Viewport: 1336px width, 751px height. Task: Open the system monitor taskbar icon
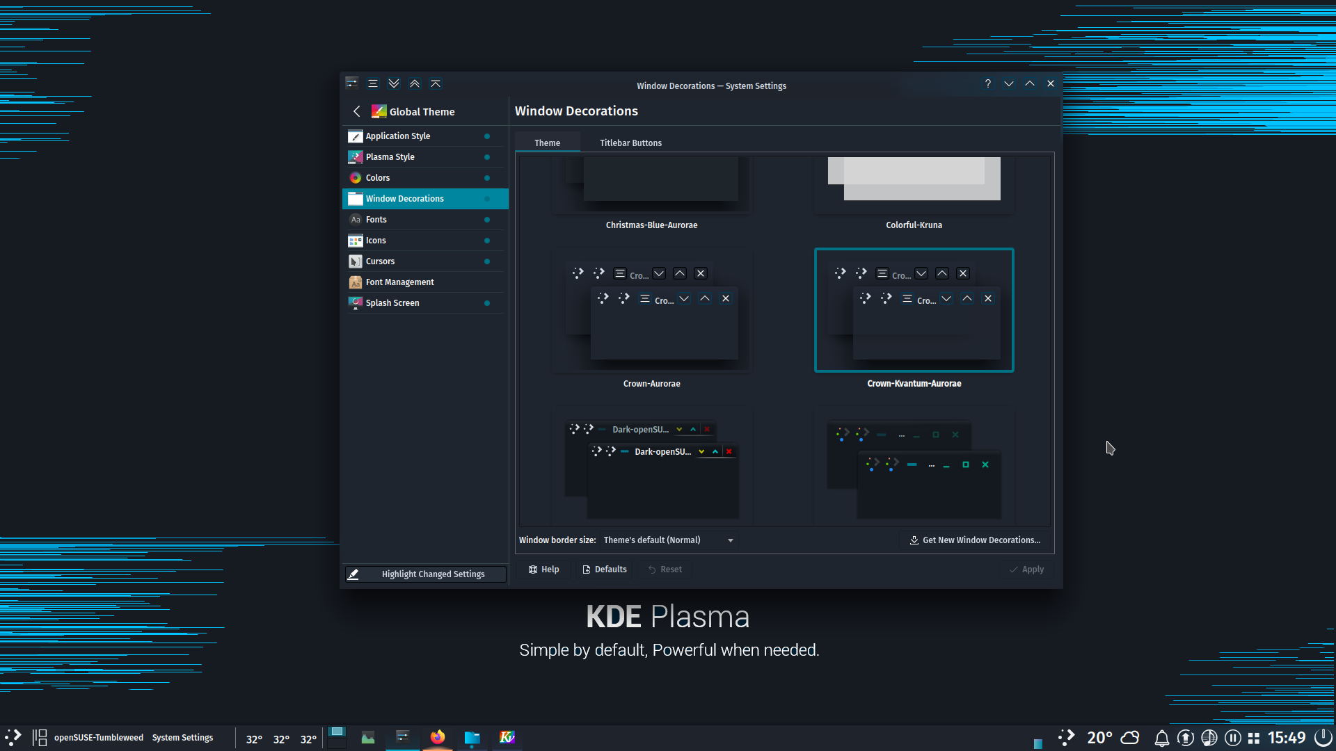[x=368, y=738]
